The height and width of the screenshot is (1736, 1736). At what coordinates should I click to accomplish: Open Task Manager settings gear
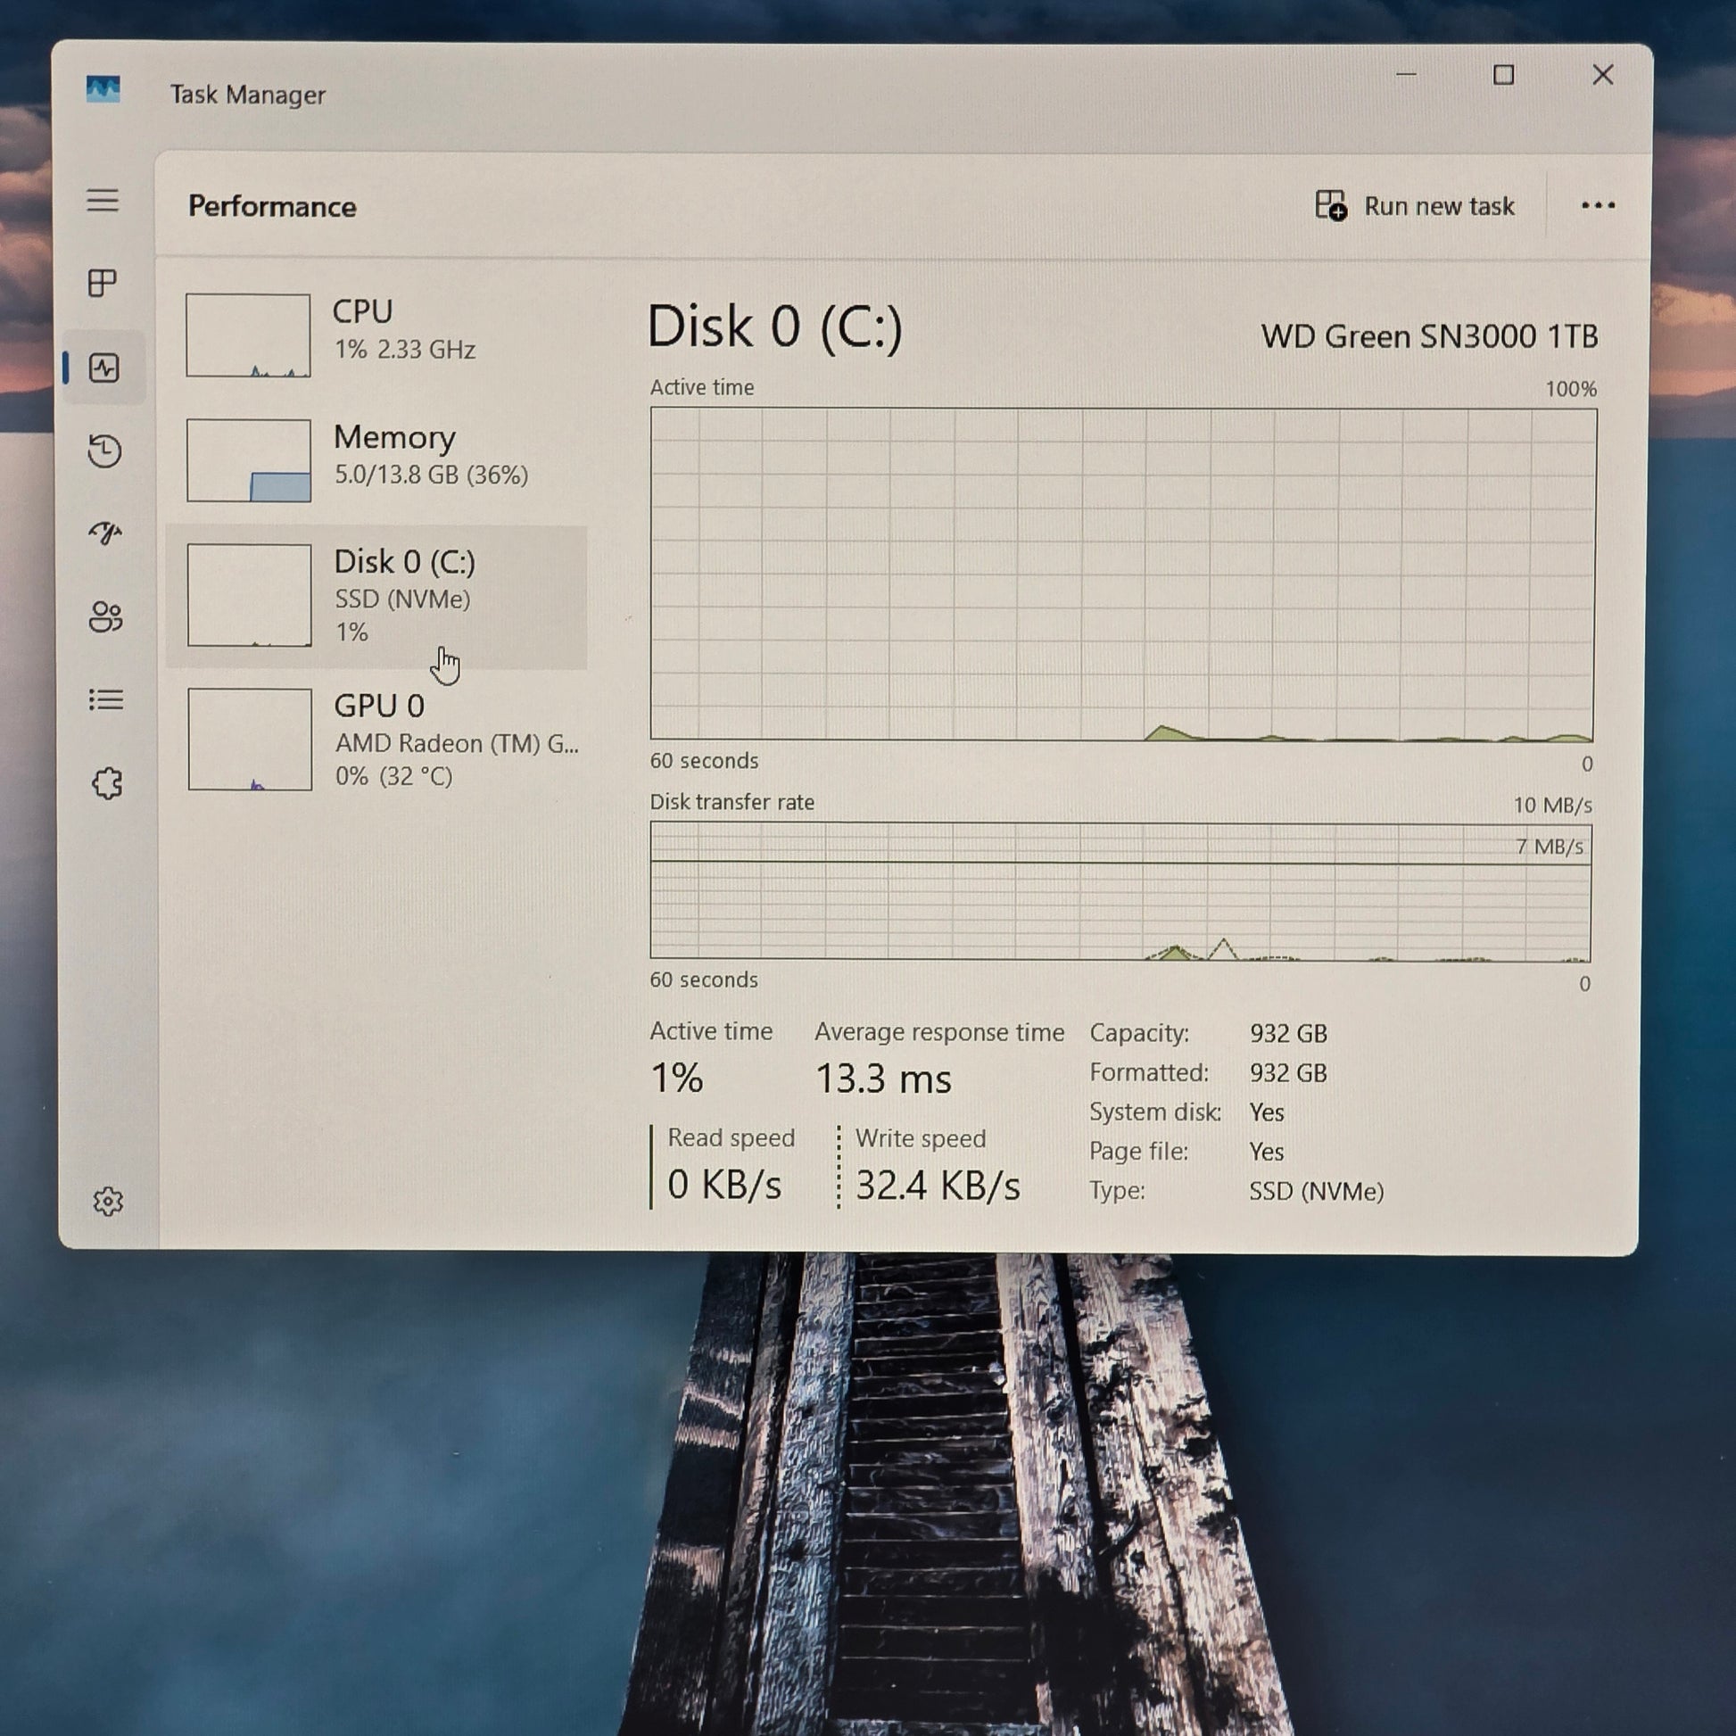click(x=108, y=1202)
